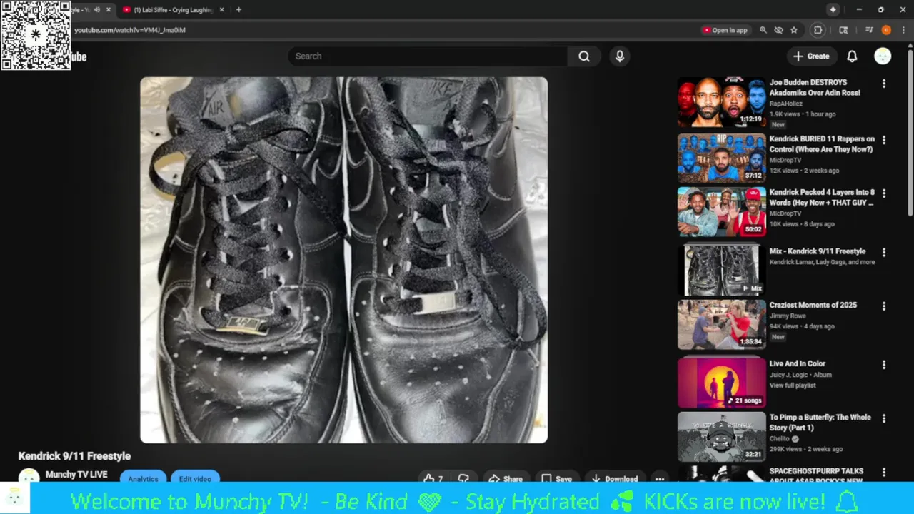This screenshot has height=514, width=914.
Task: Click the side panel search icon in toolbar
Action: tap(843, 30)
